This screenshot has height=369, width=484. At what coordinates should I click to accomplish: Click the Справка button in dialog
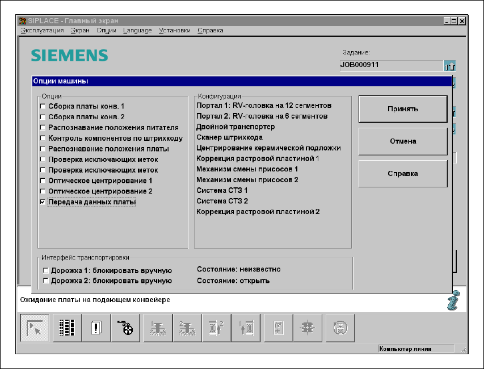[403, 174]
